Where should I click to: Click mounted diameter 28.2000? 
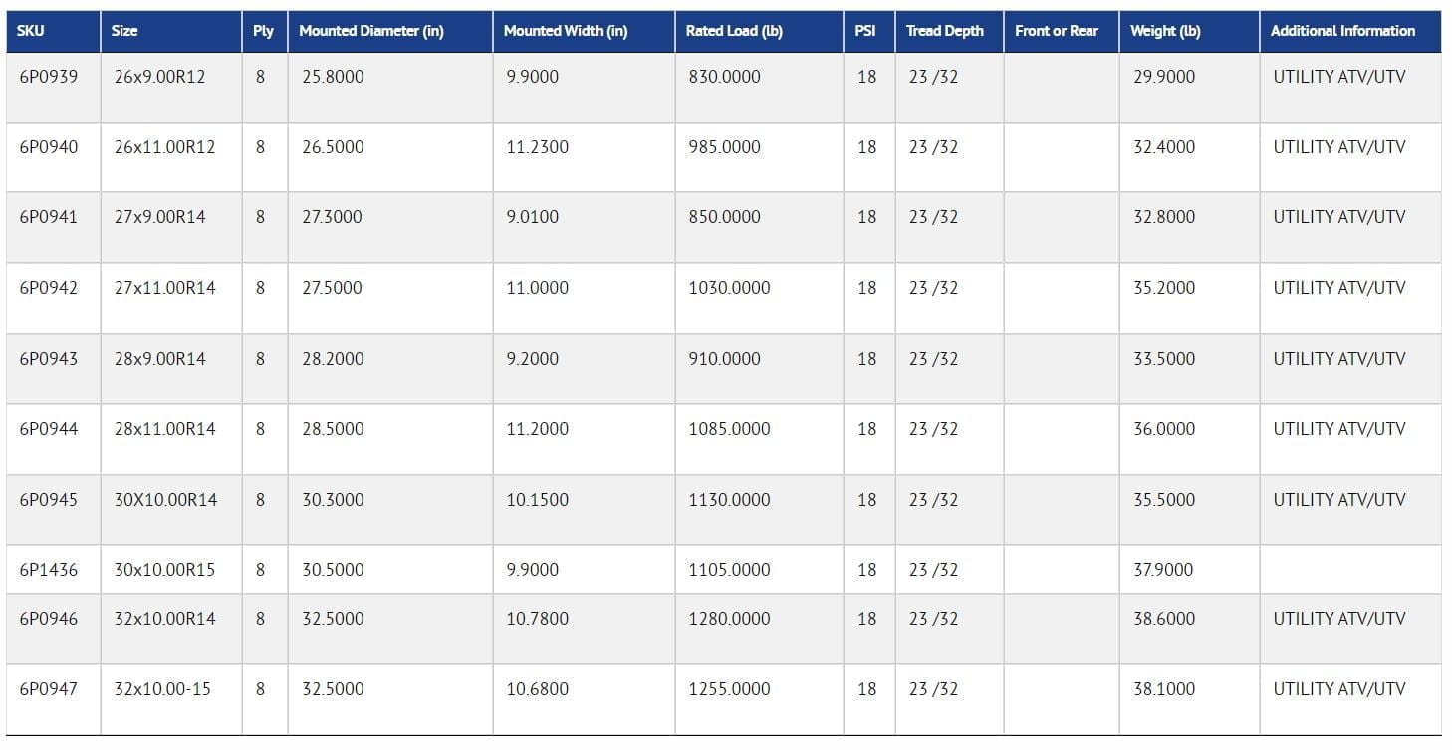point(333,359)
